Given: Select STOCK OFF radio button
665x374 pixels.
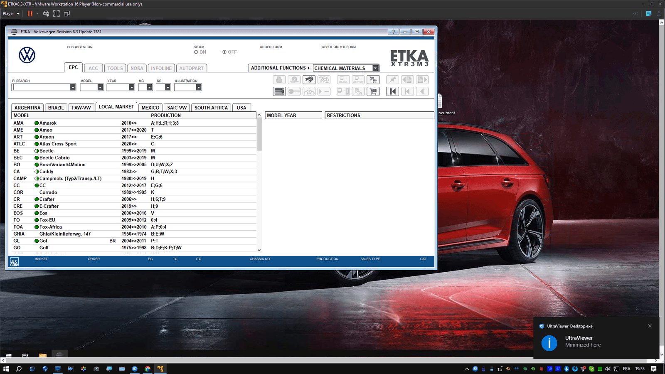Looking at the screenshot, I should click(224, 52).
